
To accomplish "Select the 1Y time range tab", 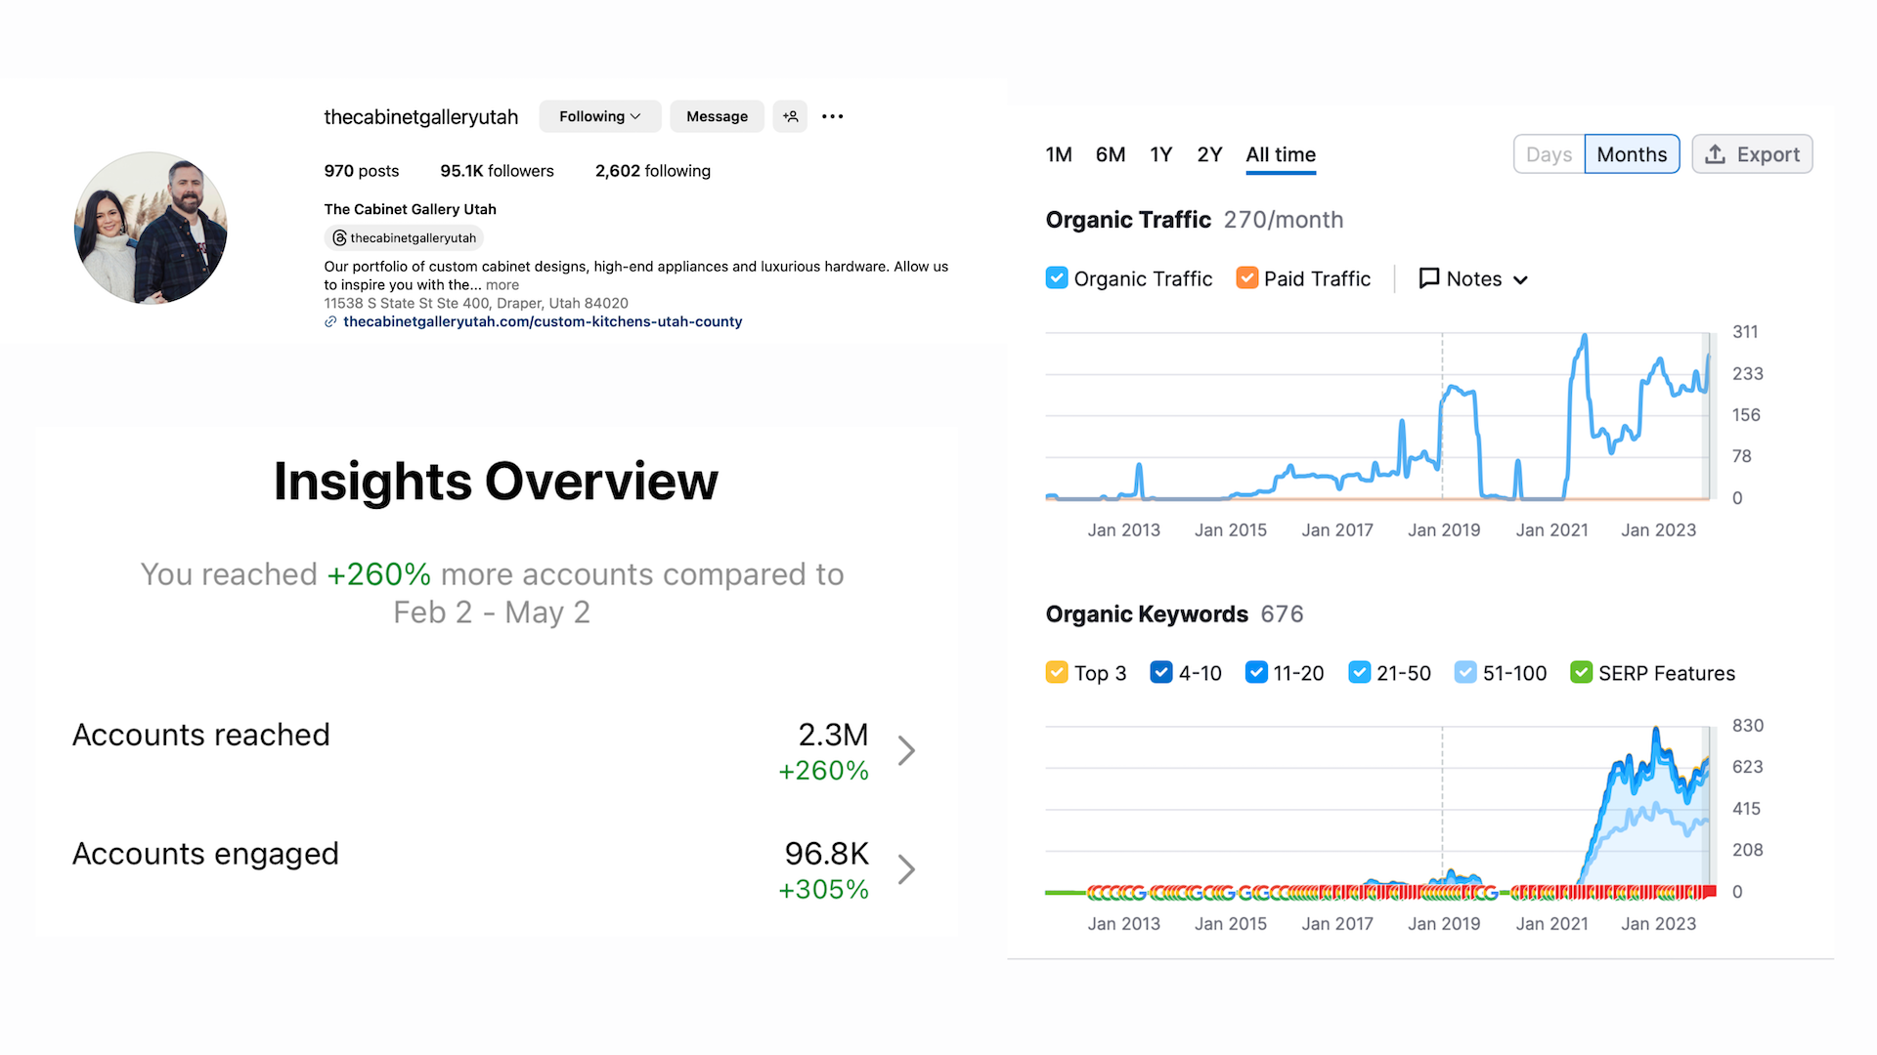I will (1160, 154).
